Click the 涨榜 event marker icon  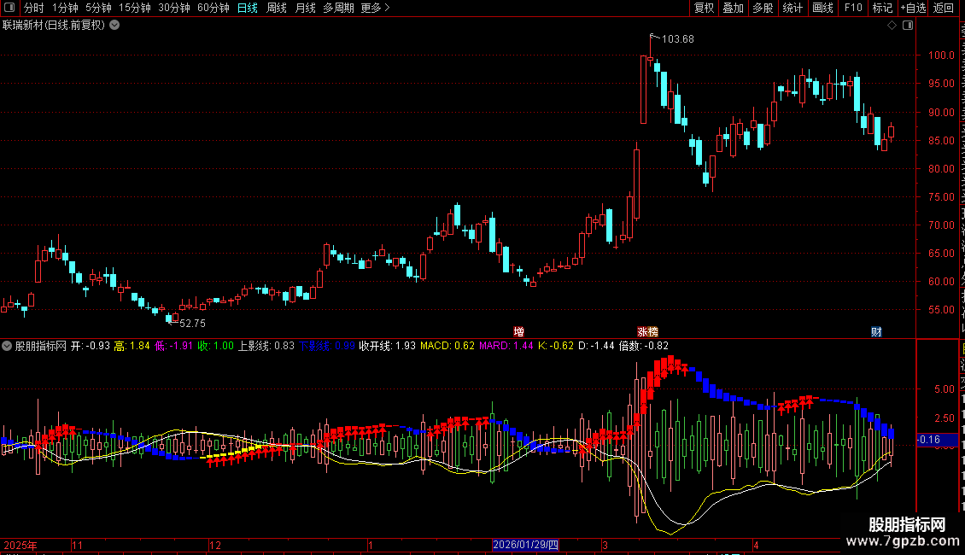(647, 331)
